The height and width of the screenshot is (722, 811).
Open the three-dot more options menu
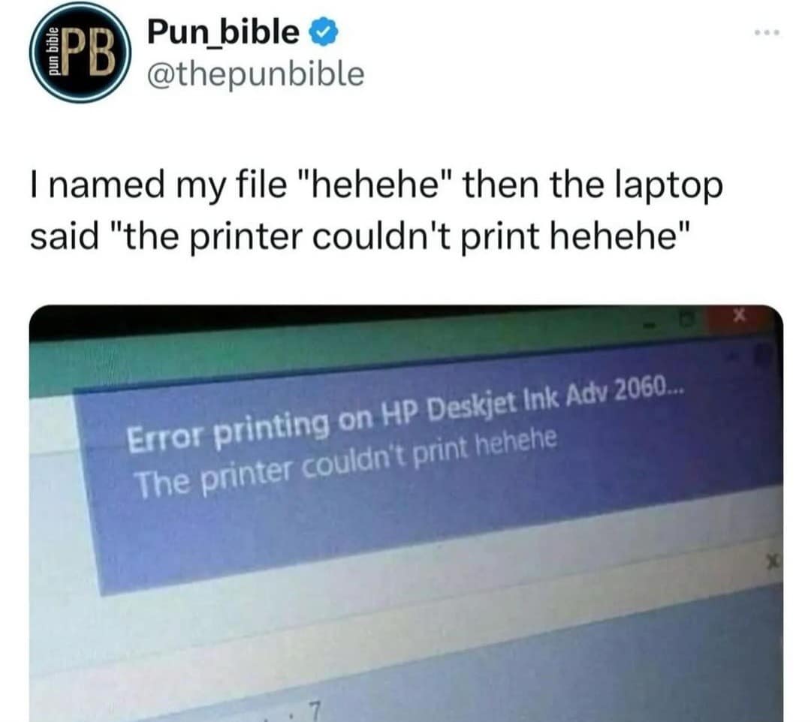click(x=767, y=32)
